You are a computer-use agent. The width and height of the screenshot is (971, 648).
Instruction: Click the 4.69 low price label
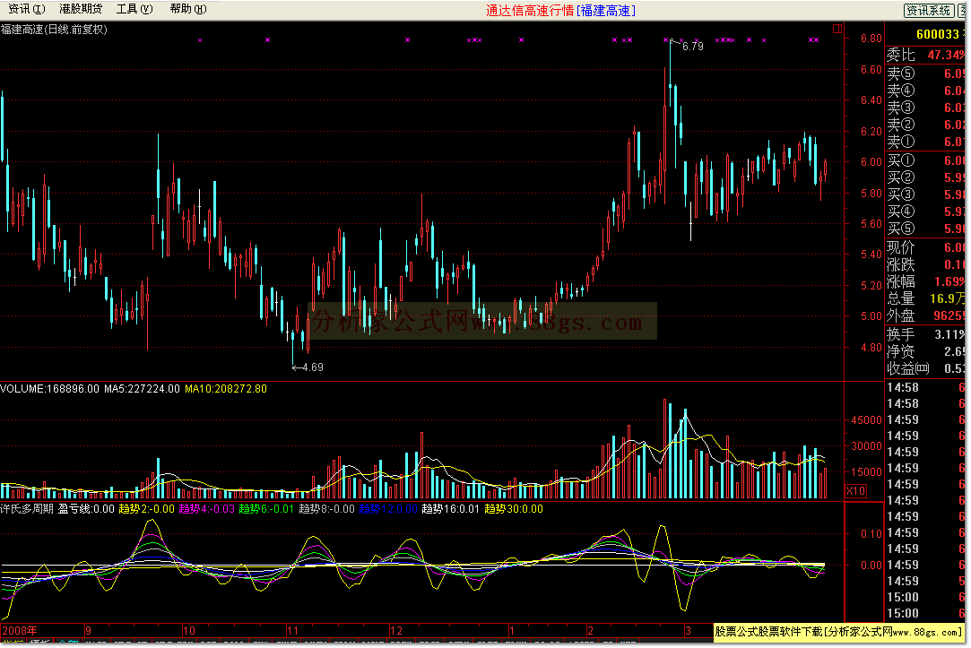point(313,367)
